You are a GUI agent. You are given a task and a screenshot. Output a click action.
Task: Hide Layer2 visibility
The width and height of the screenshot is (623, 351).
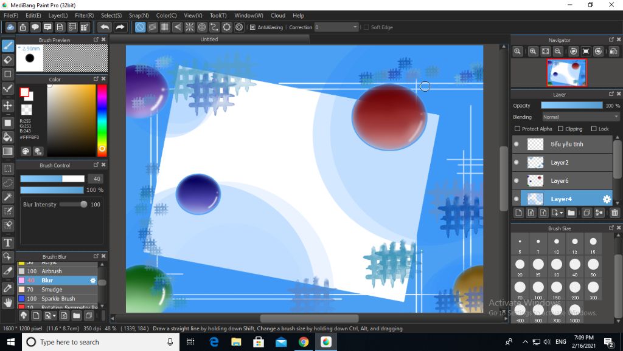(516, 162)
